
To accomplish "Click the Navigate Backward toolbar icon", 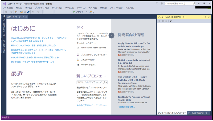I will tap(6, 12).
